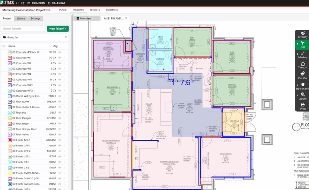Expand the Markup tool options chevron
The height and width of the screenshot is (190, 309).
(x=298, y=54)
